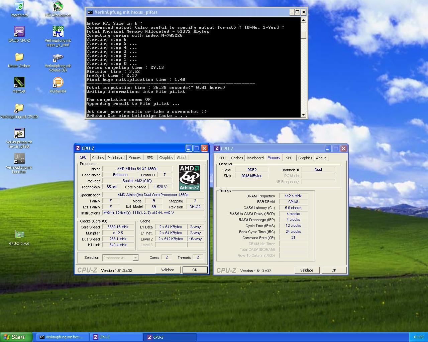This screenshot has height=342, width=428.
Task: Click the FSB:DRAM value CPU/8
Action: tap(293, 202)
